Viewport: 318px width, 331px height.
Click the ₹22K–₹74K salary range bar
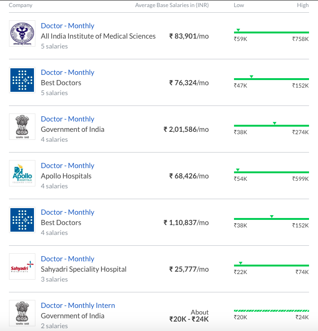[271, 266]
